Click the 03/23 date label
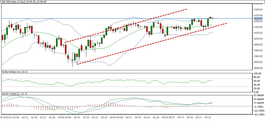 [95, 118]
